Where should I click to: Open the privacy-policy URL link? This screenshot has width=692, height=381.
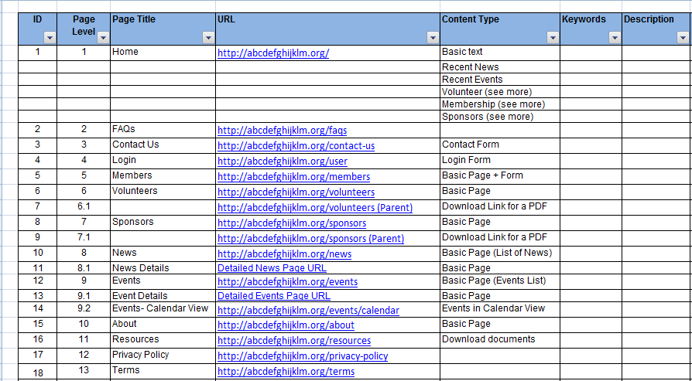[303, 356]
